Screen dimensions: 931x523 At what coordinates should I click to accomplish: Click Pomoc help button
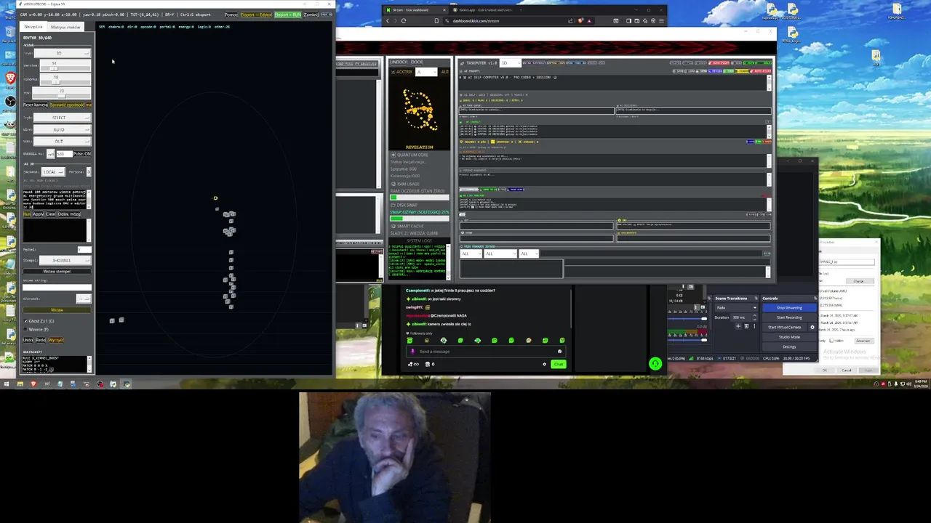(x=231, y=15)
